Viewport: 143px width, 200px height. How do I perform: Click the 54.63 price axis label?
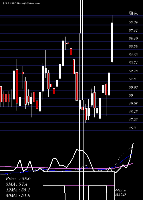(133, 55)
